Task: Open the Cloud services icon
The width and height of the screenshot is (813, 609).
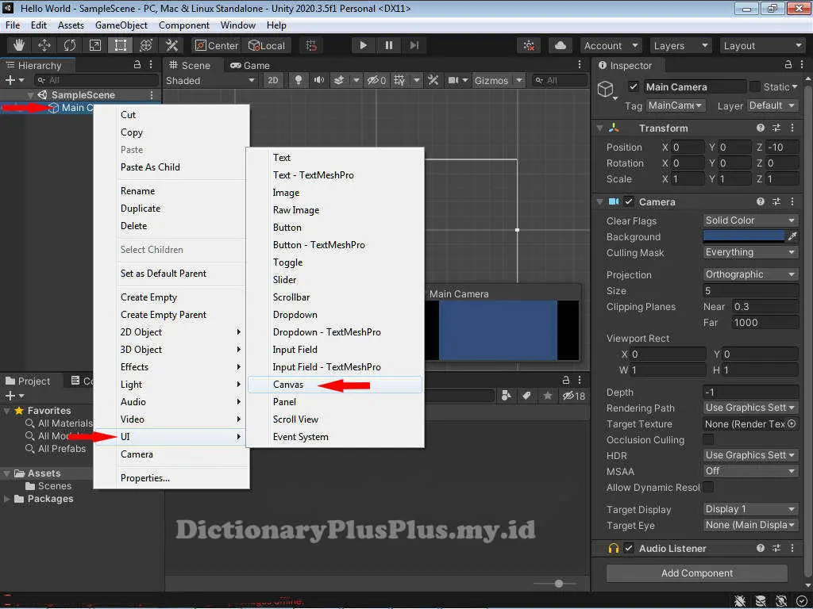Action: point(561,45)
